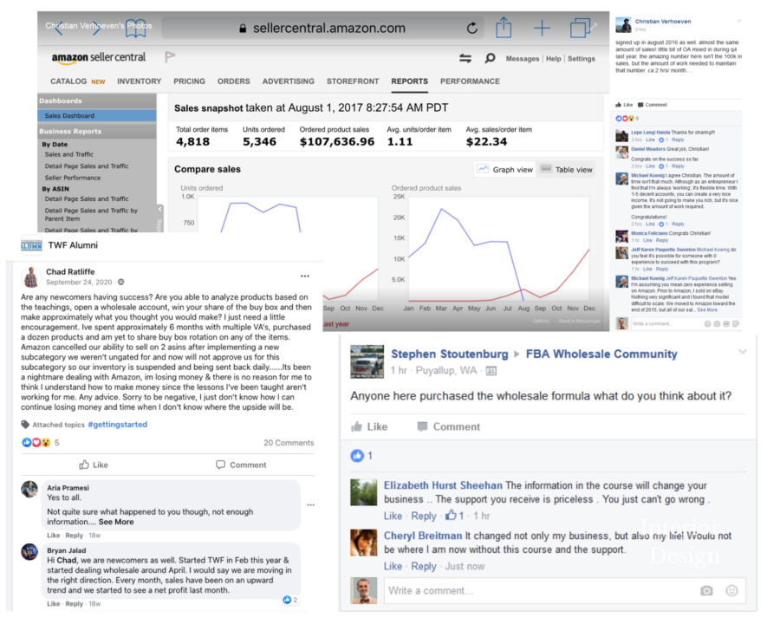The width and height of the screenshot is (780, 624).
Task: Click Stephen Stoutenburg's truck profile picture
Action: click(x=367, y=361)
